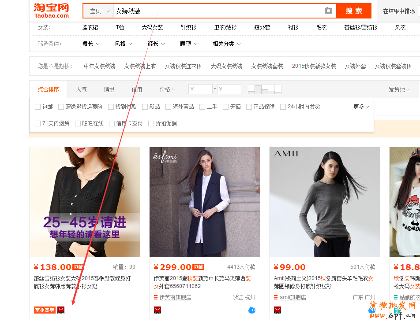Click the orange 包邮 badge beside ¥138.00
420x325 pixels.
78,267
